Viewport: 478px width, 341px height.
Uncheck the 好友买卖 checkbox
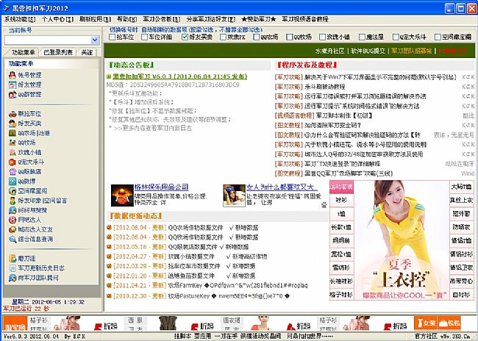coord(185,37)
